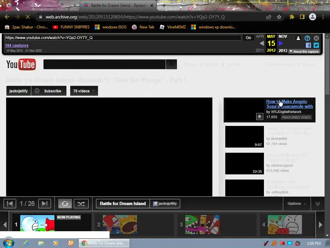Viewport: 330px width, 248px height.
Task: Open the New Tab bookmark
Action: [x=143, y=27]
